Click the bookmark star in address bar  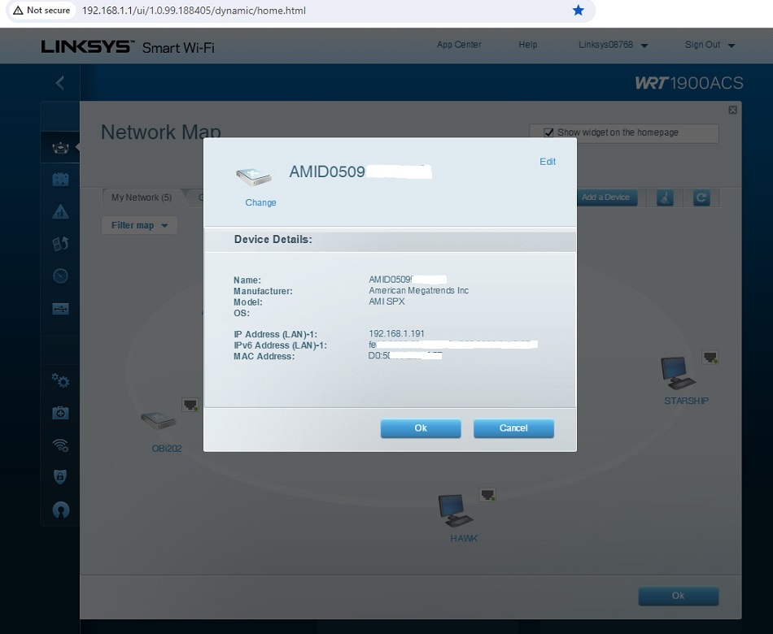(x=579, y=11)
